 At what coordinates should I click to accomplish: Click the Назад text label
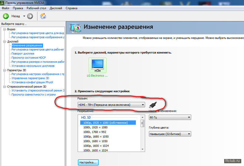[x=16, y=16]
